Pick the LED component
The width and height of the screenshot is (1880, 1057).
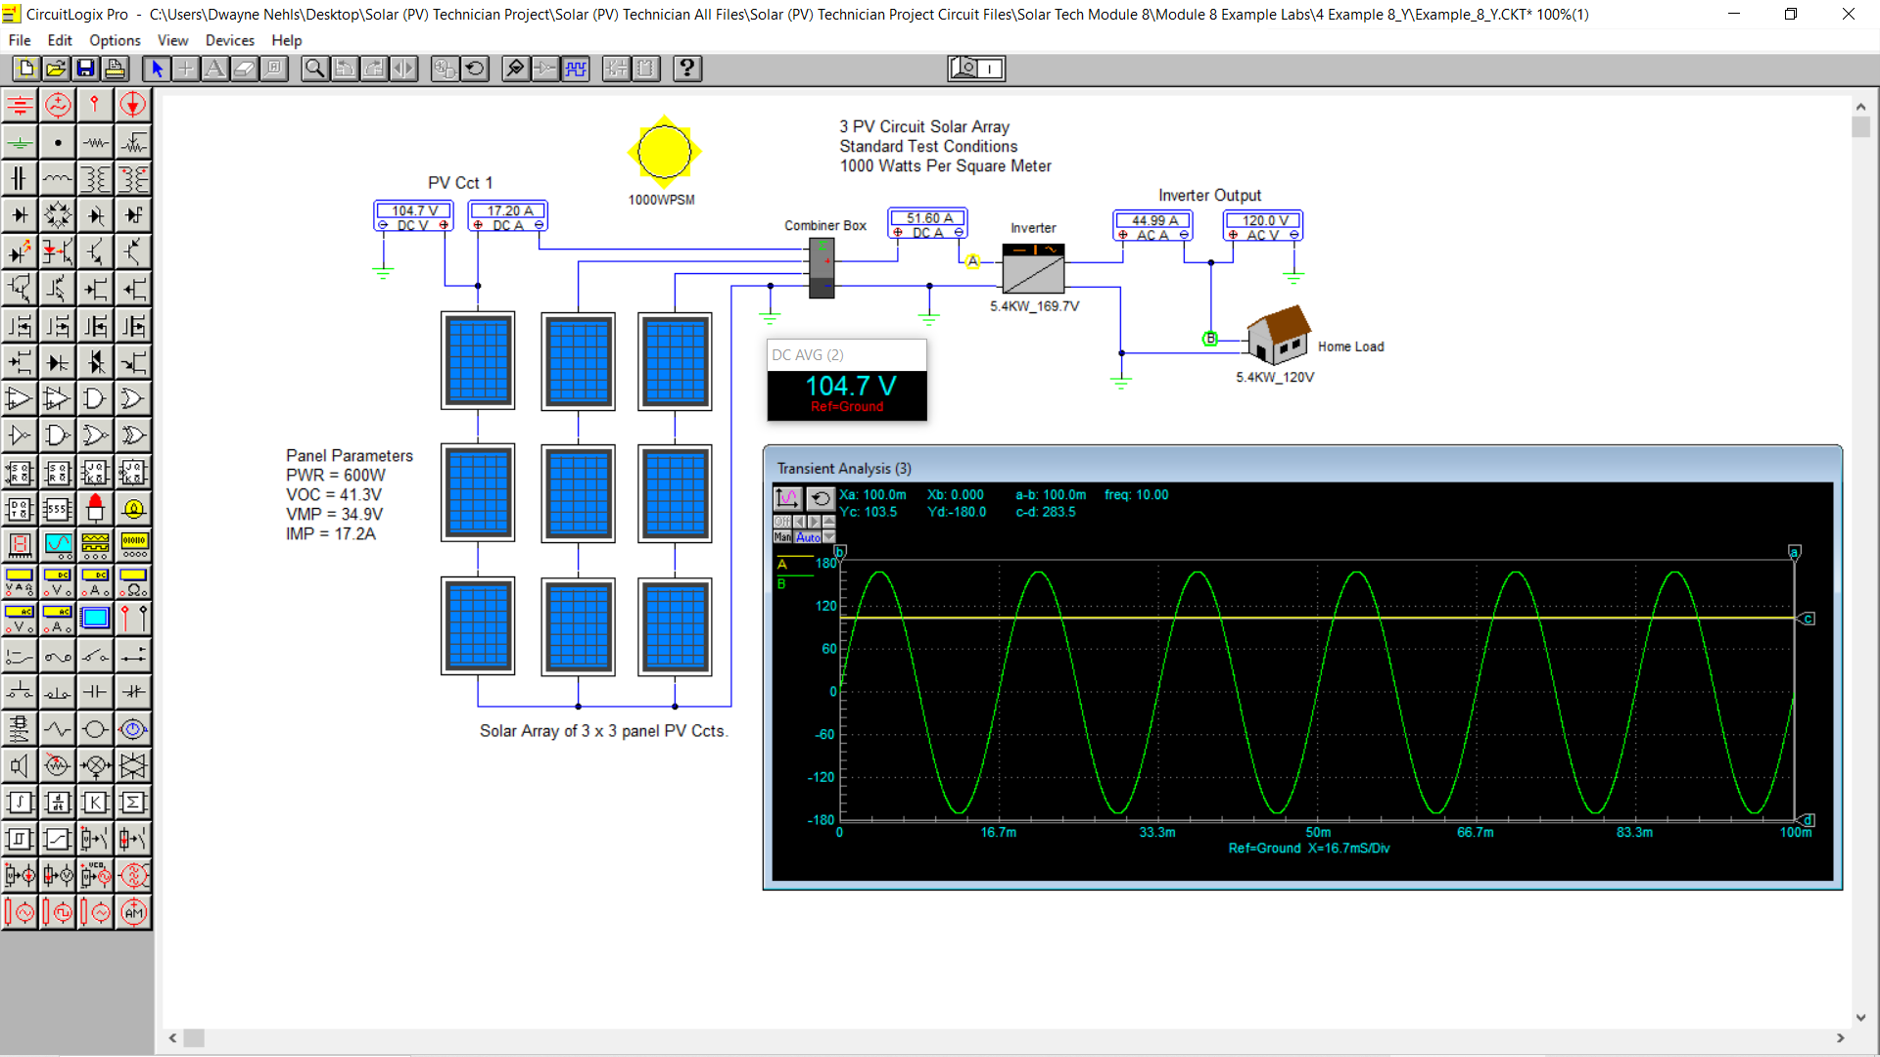(20, 252)
